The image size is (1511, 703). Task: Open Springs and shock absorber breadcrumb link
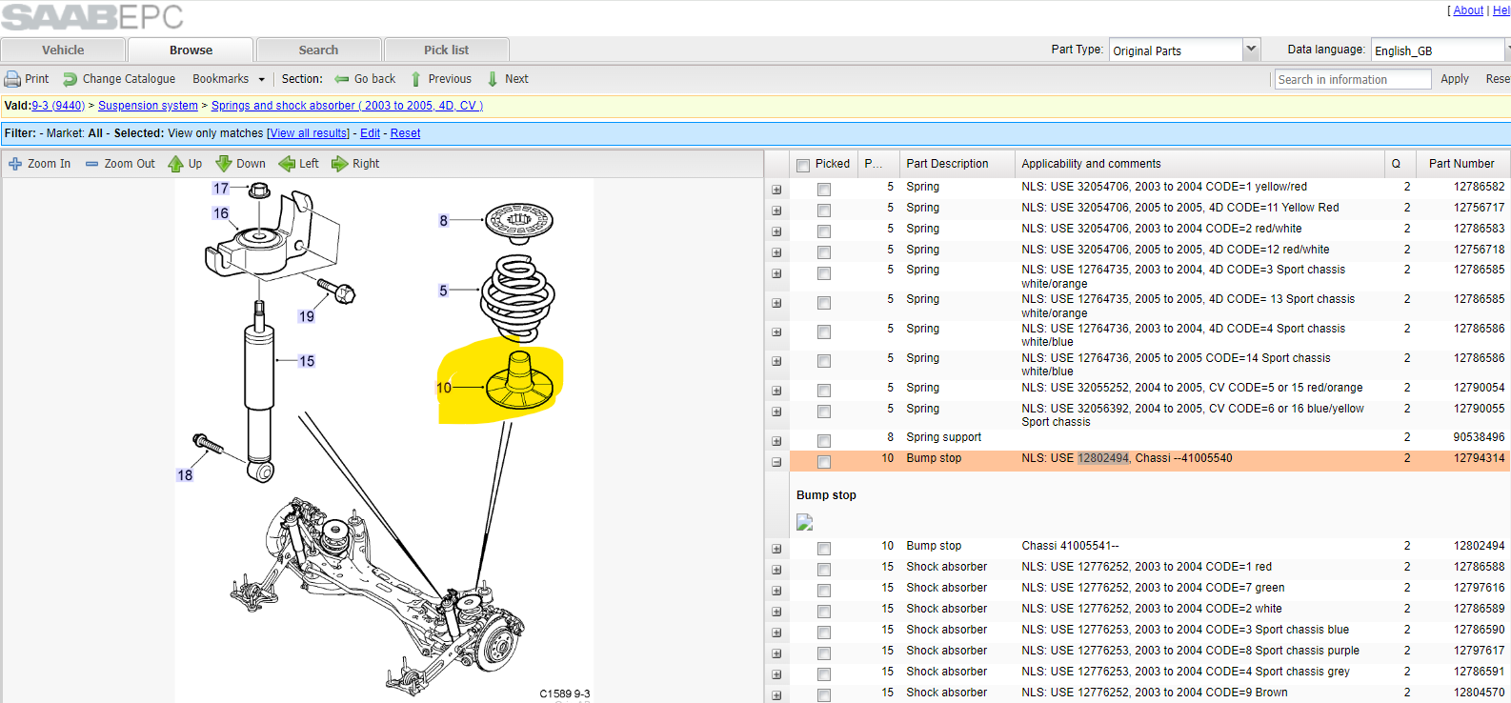tap(347, 106)
